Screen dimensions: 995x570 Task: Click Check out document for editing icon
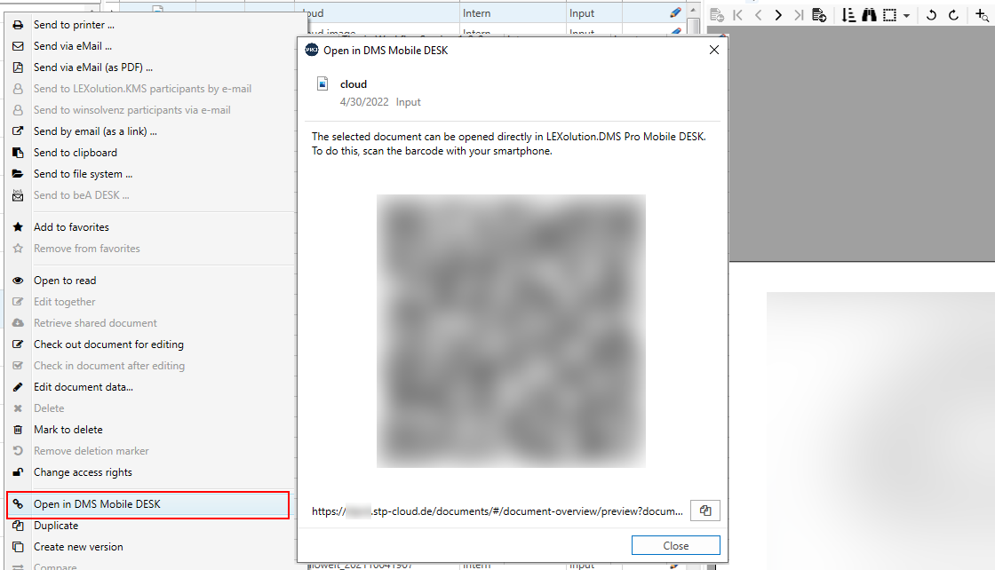18,344
